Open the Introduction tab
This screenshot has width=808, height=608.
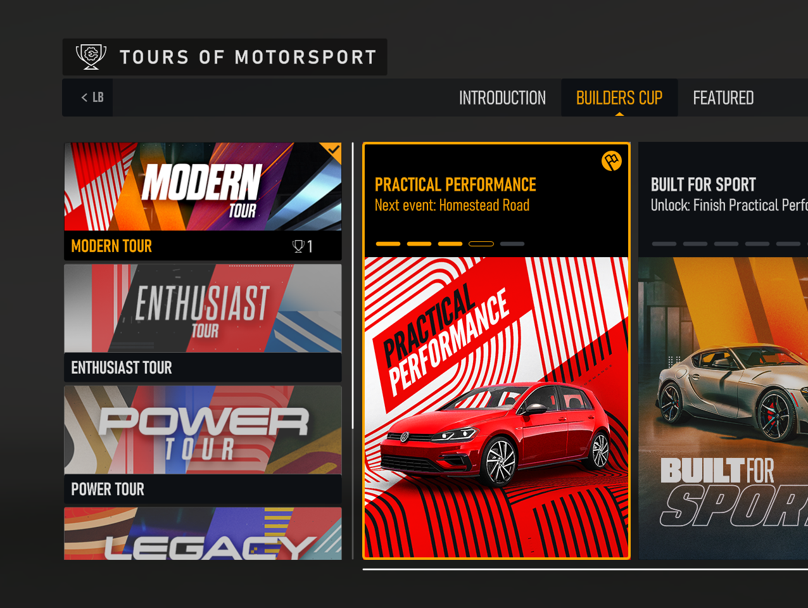click(x=502, y=98)
